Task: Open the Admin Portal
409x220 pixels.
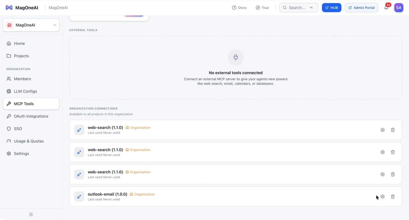Action: point(361,8)
